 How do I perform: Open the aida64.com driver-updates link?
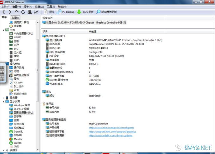click(111, 135)
